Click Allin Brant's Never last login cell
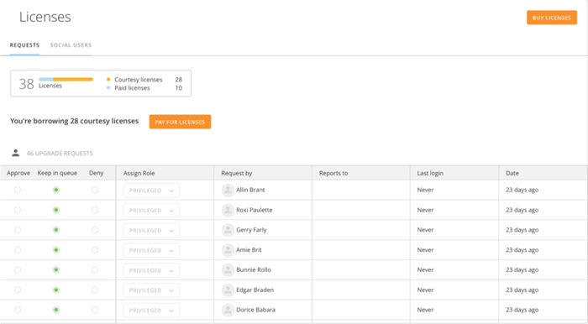 [425, 190]
